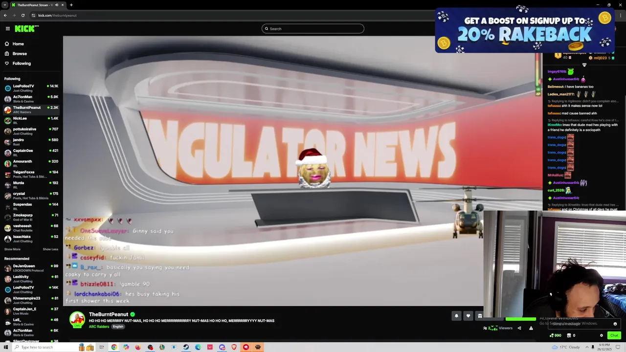
Task: Toggle the heart follow button
Action: (x=468, y=316)
